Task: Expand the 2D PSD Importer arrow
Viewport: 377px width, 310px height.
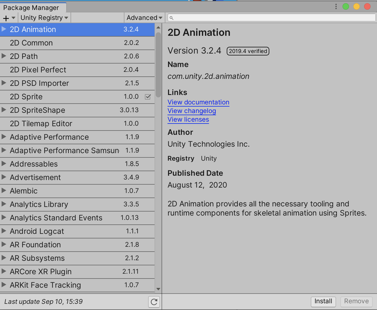Action: click(4, 83)
